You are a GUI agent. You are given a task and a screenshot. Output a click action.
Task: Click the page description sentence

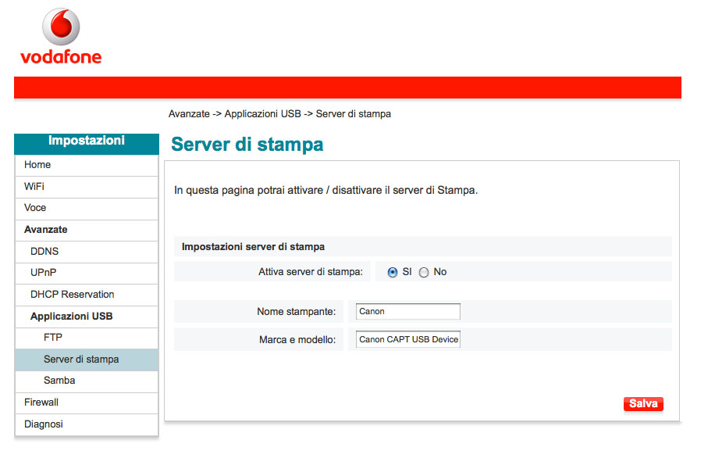click(326, 191)
